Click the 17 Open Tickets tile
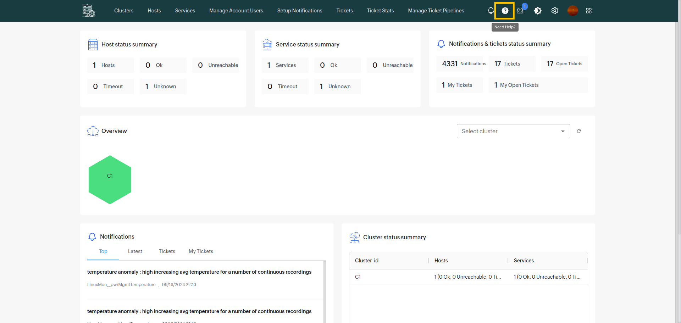Screen dimensions: 681x323 (565, 64)
